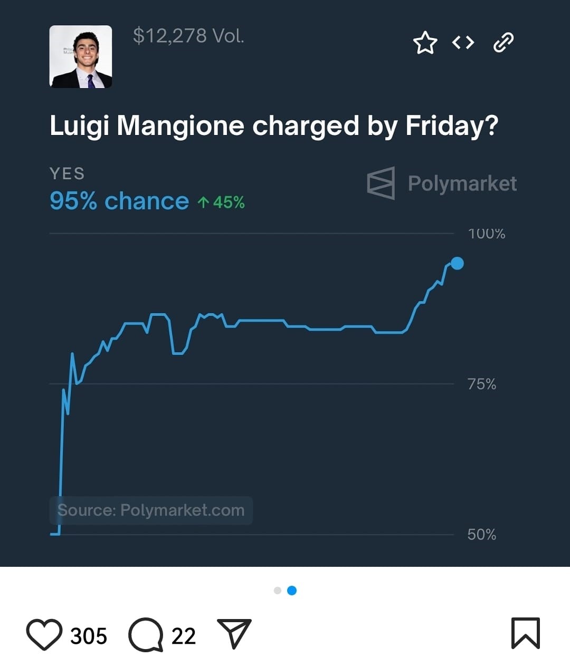Go to first carousel slide dot
This screenshot has height=667, width=570.
click(x=278, y=591)
